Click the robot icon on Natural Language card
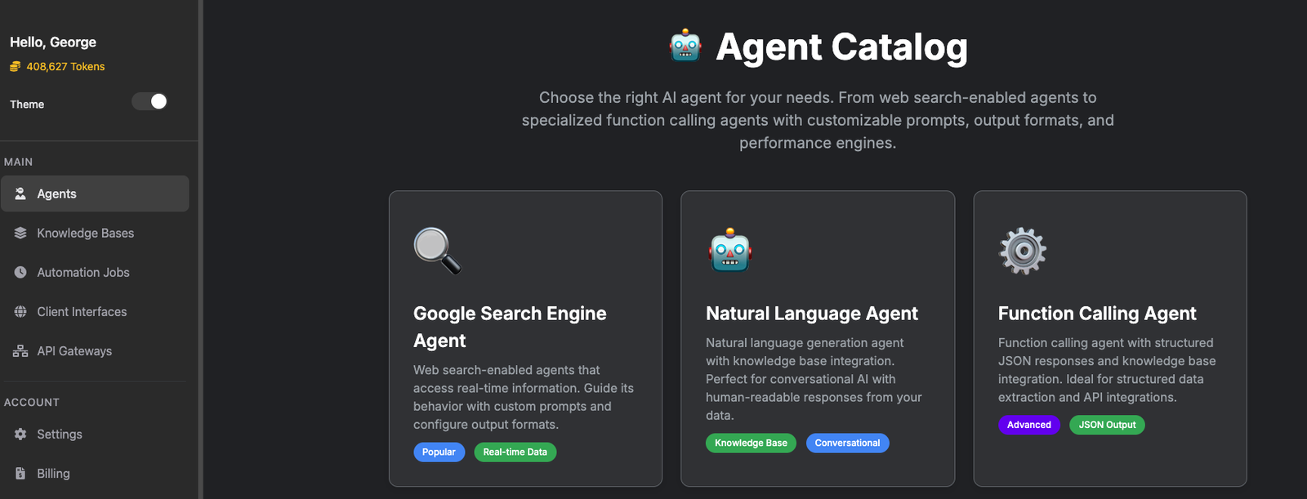Image resolution: width=1307 pixels, height=499 pixels. coord(729,250)
